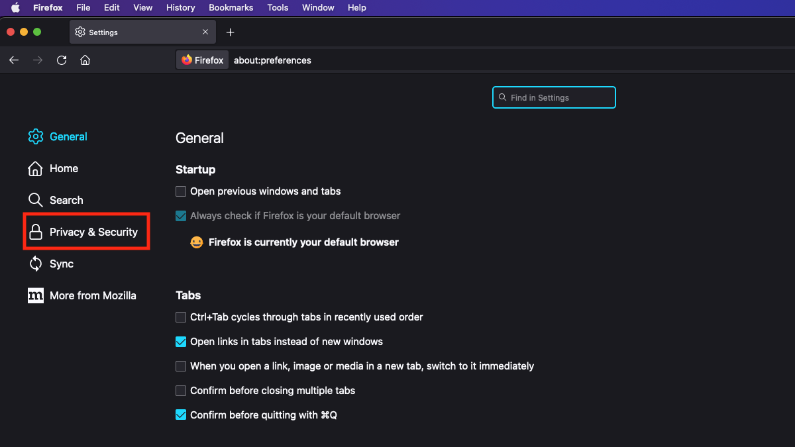Screen dimensions: 795x447
Task: Disable Confirm before quitting with ⌘Q
Action: coord(181,415)
